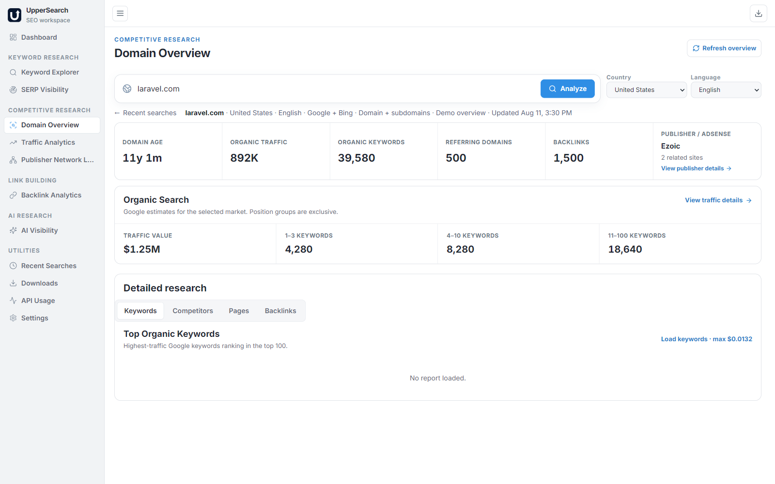The width and height of the screenshot is (775, 484).
Task: Open the Country dropdown
Action: [647, 90]
